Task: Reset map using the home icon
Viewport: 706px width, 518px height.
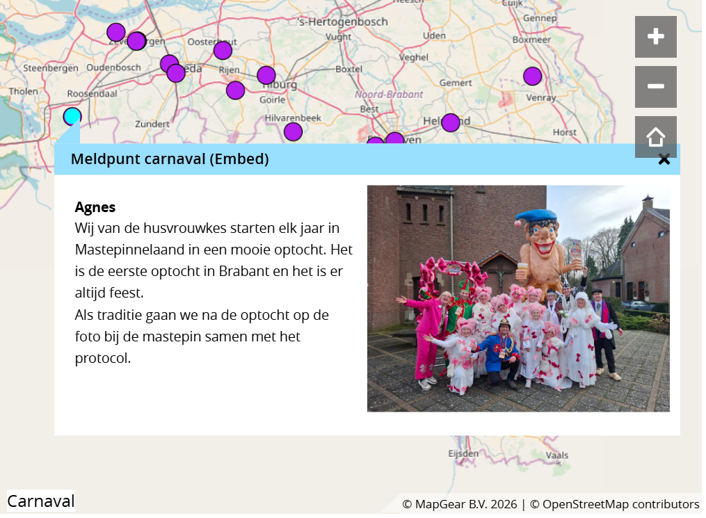Action: (x=655, y=136)
